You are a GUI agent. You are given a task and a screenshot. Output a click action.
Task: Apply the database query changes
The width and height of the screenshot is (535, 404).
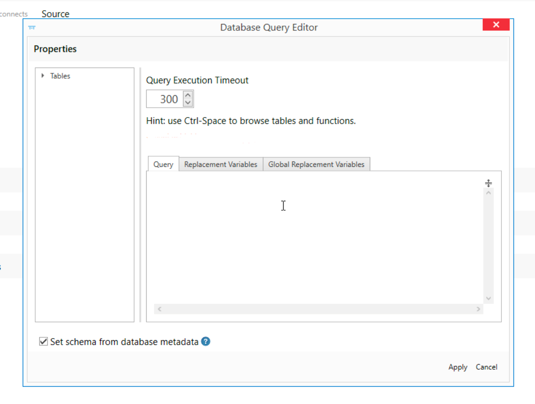458,367
